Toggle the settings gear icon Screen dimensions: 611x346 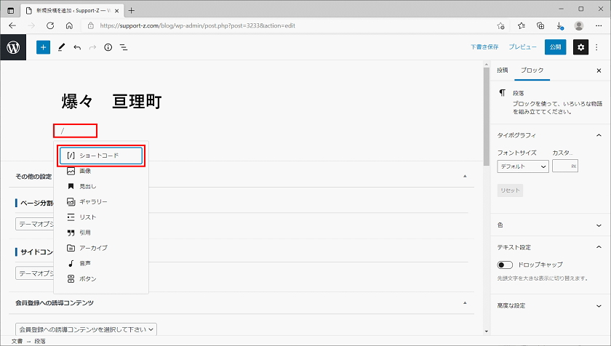pos(580,47)
